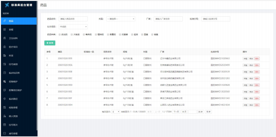Click 删除 for row 30601026100F
Screen dimensions: 276x137
pyautogui.click(x=257, y=98)
